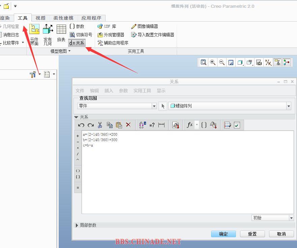Click the relation line a=(2-140/360)*200
This screenshot has width=297, height=248.
(x=100, y=134)
